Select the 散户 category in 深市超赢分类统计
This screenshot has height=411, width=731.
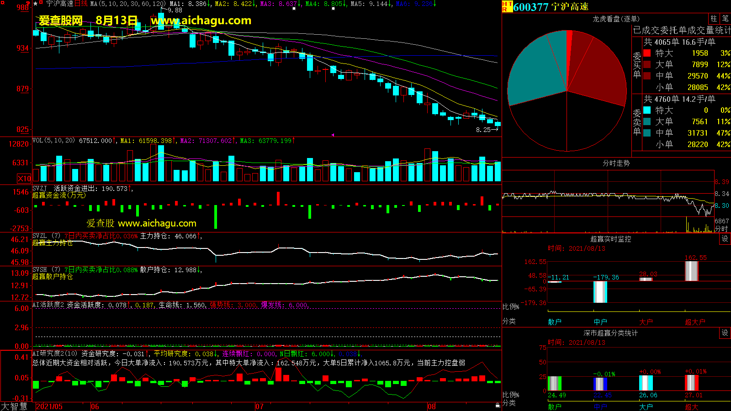click(x=554, y=406)
